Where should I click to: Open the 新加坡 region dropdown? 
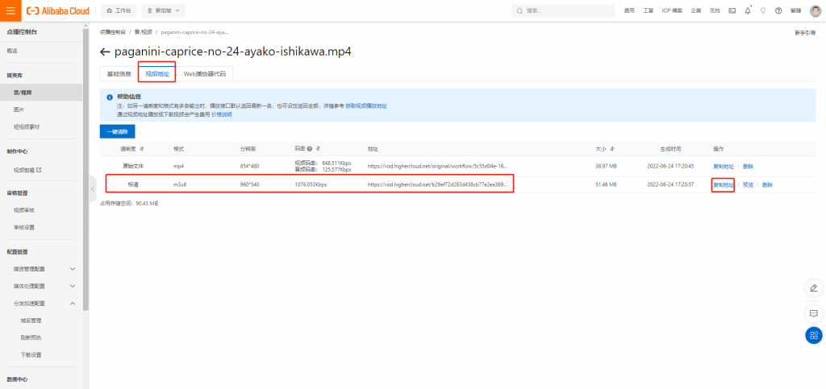163,10
